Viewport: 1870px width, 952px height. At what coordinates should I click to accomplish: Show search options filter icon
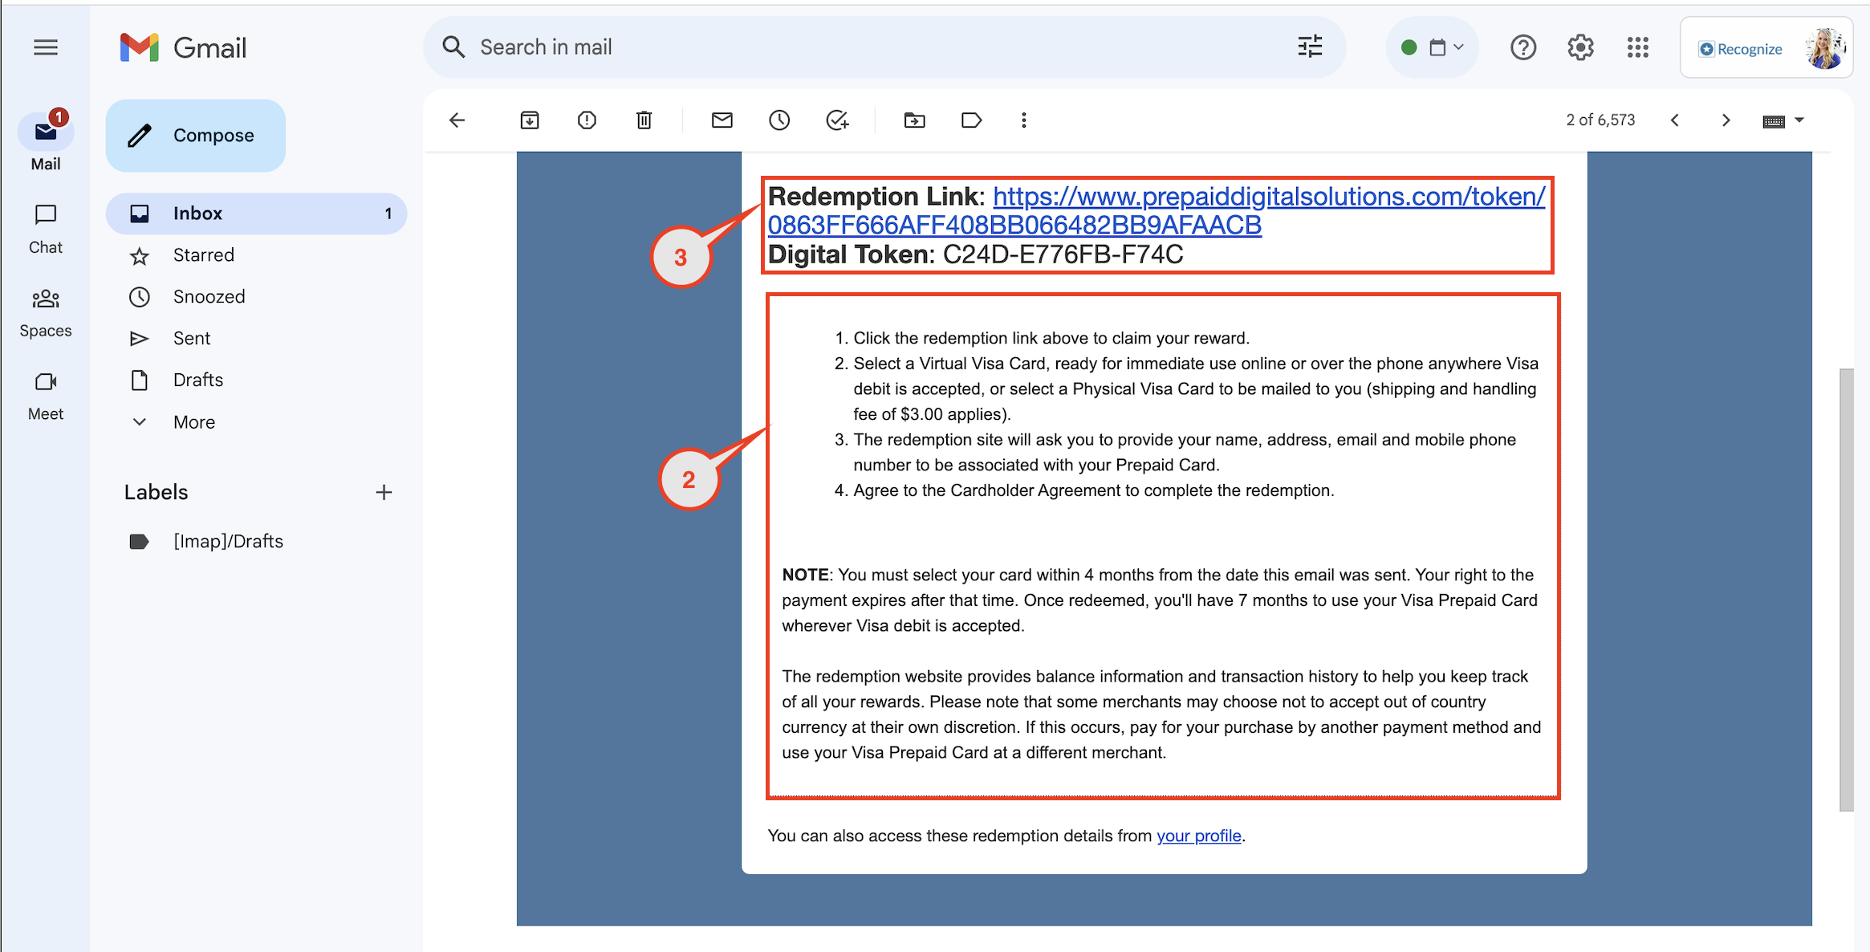click(x=1310, y=47)
